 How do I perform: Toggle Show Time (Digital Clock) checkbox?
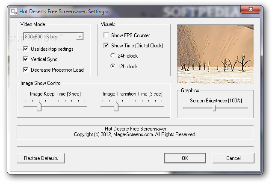pos(106,45)
